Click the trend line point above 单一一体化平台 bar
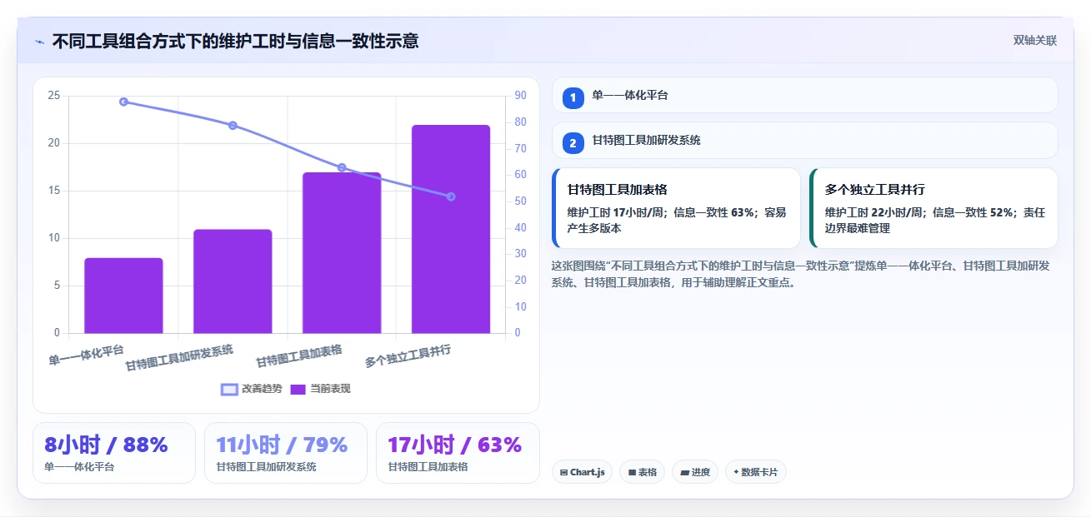1091x517 pixels. 123,102
